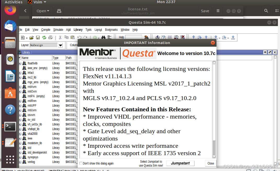Expand the osvvm library node
This screenshot has height=171, width=280.
tap(20, 115)
